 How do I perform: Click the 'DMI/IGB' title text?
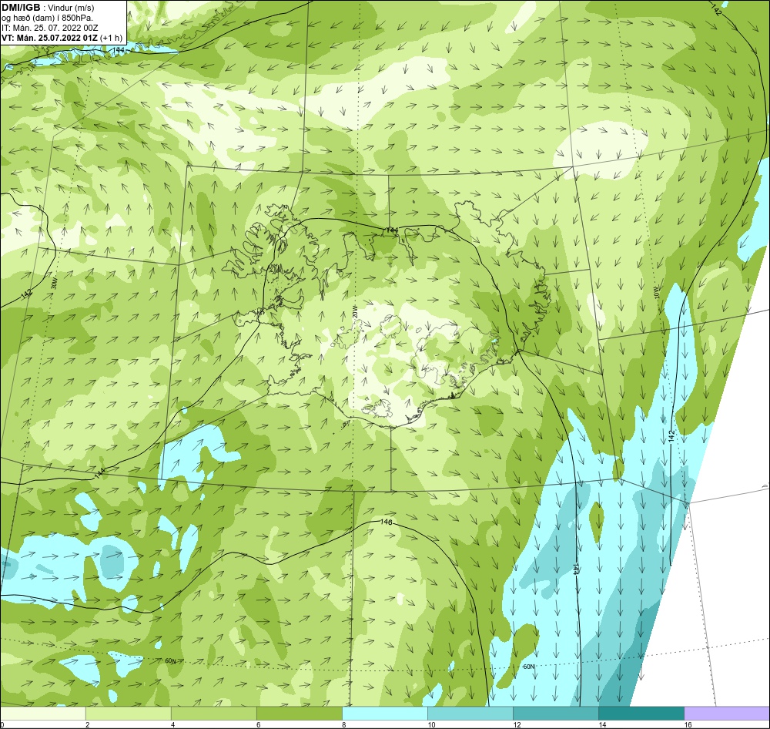click(x=21, y=8)
